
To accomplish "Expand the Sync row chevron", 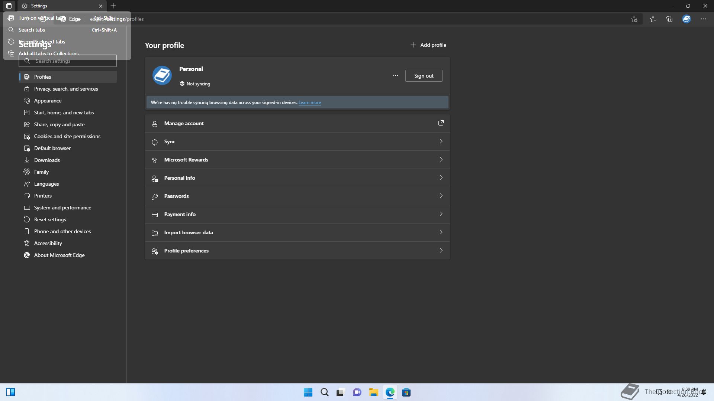I will [441, 141].
